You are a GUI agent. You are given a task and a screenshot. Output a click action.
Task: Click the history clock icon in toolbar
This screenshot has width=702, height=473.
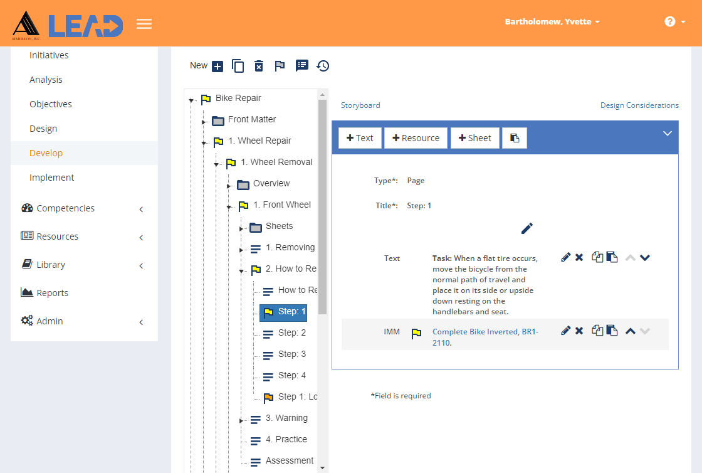tap(323, 66)
